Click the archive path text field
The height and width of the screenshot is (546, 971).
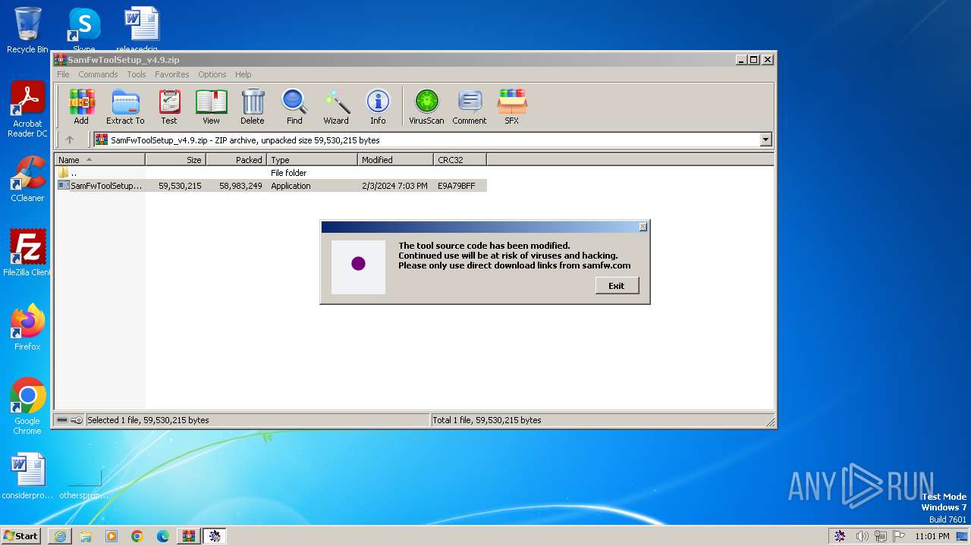[x=426, y=140]
